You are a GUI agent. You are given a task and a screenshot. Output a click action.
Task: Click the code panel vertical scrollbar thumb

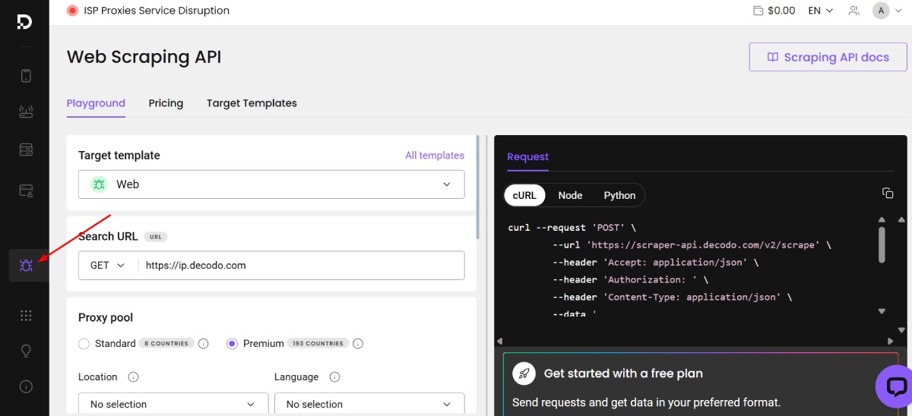click(x=882, y=244)
